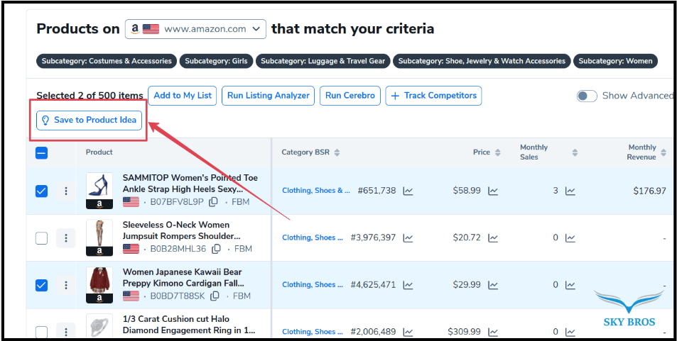Click the Costumes & Accessories subcategory tag

(x=107, y=61)
